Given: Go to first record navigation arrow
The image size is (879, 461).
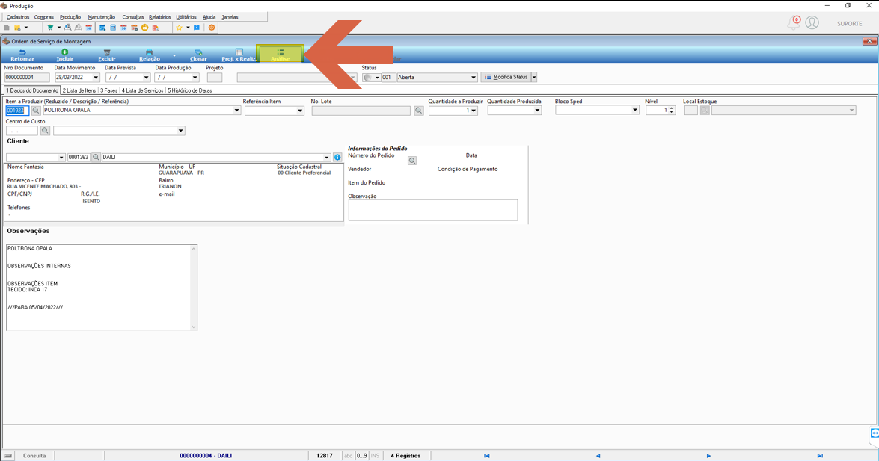Looking at the screenshot, I should (x=486, y=456).
